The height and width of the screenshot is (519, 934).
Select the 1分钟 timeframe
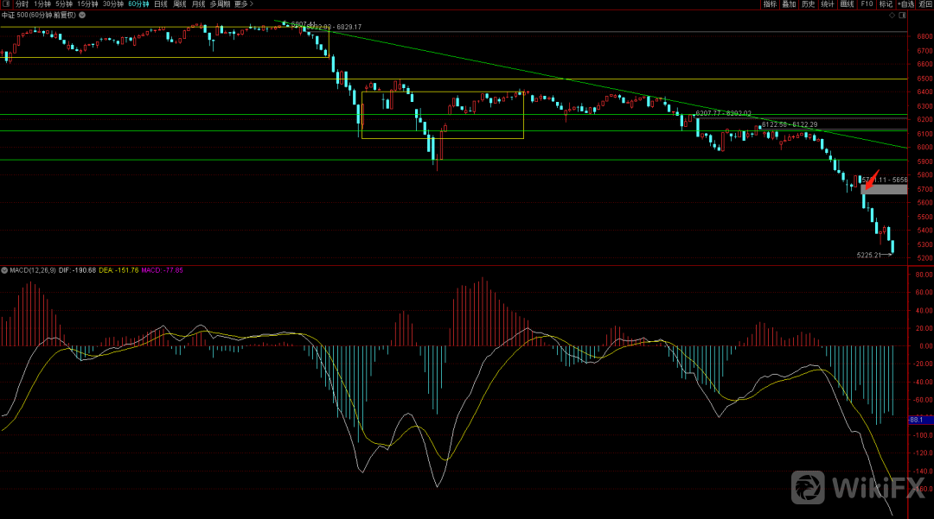43,4
